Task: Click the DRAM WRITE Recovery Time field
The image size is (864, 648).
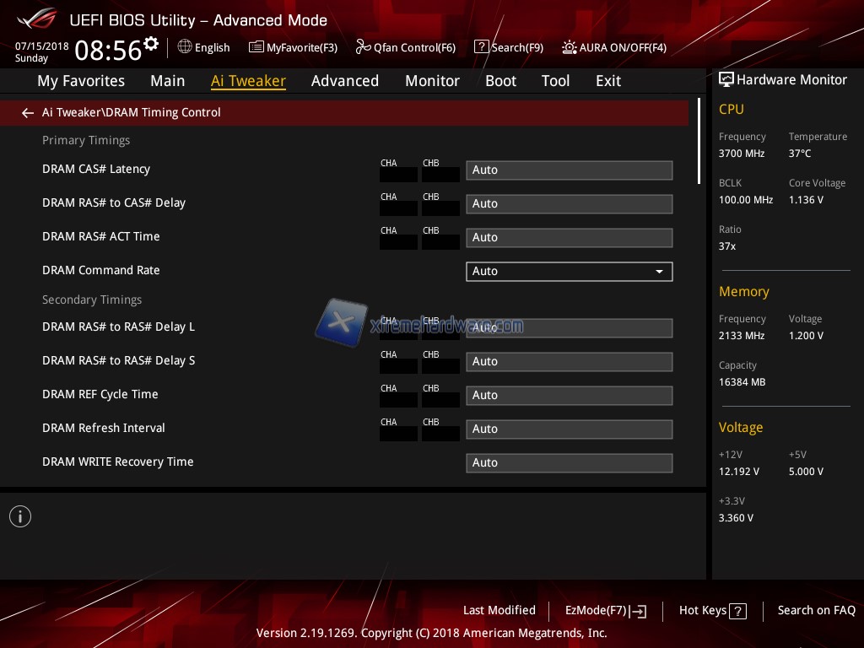Action: click(x=569, y=462)
